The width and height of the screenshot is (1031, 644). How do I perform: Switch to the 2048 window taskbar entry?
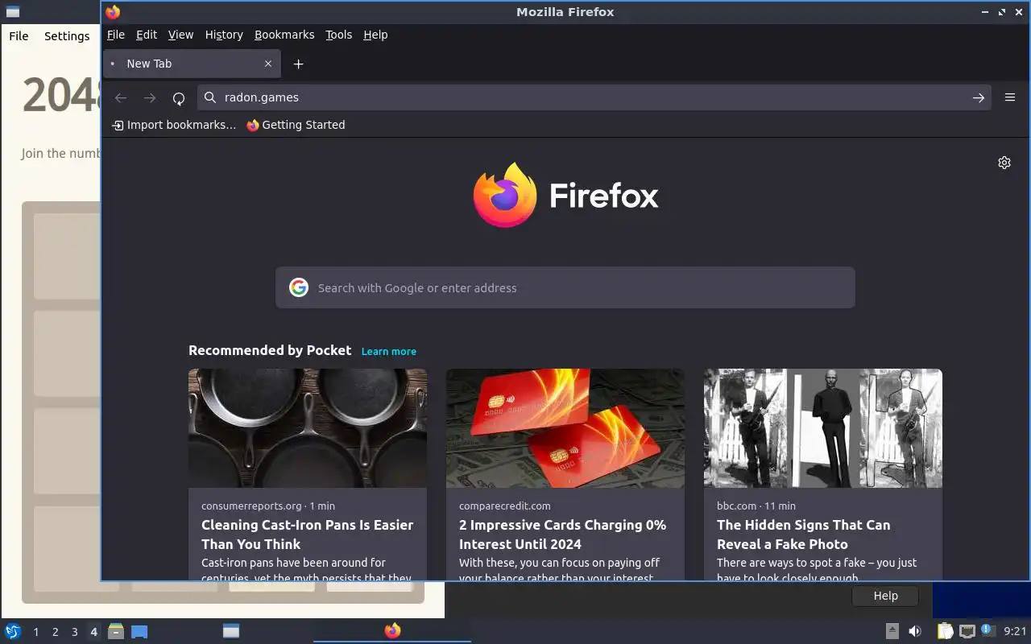pyautogui.click(x=231, y=631)
